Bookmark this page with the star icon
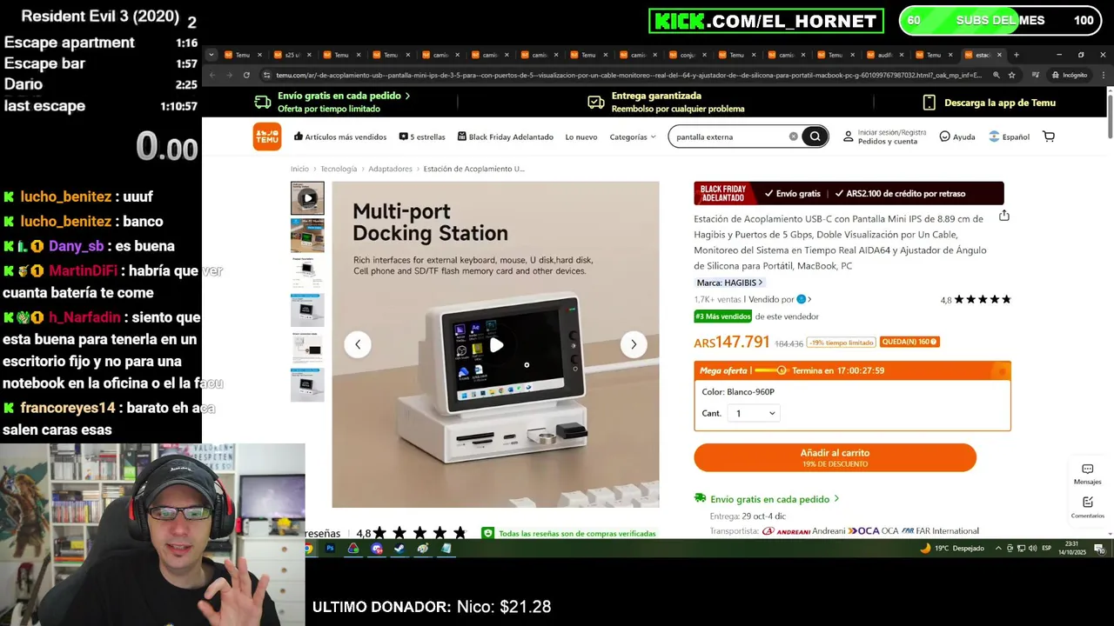 [1011, 75]
